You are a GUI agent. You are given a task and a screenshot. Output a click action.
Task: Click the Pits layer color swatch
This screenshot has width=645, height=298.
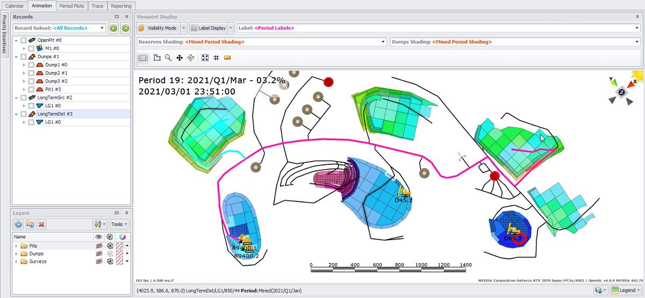click(x=120, y=245)
